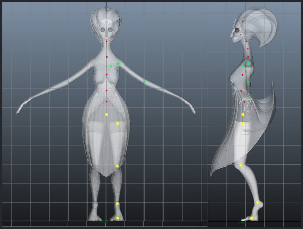Select the yellow pelvis marker in front view
The image size is (303, 229).
107,114
